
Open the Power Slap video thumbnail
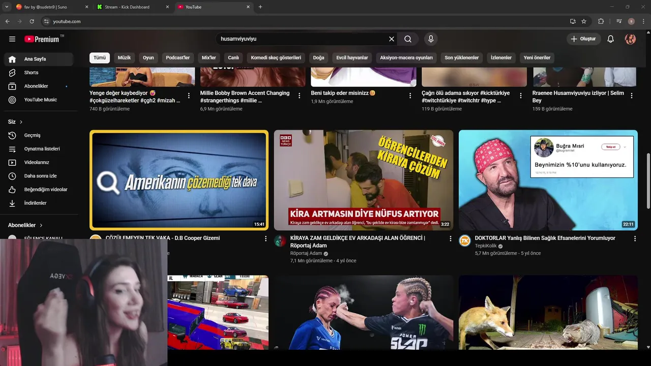[x=364, y=312]
